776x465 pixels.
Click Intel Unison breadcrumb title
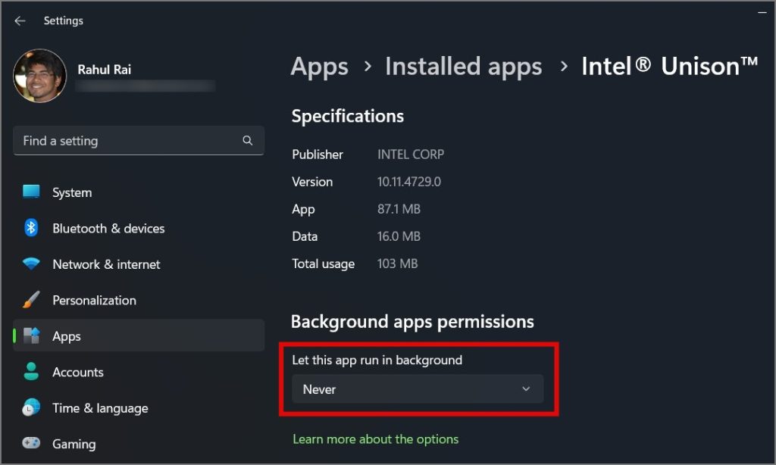click(x=670, y=66)
